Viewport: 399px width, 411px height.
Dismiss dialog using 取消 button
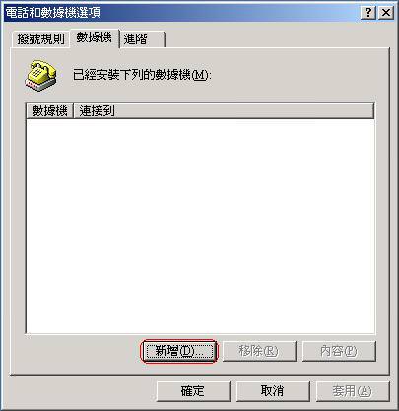tap(273, 391)
